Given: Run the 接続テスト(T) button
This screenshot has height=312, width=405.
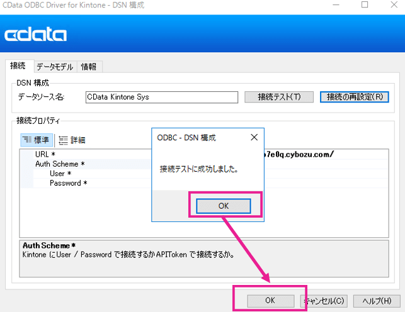Looking at the screenshot, I should click(x=279, y=97).
